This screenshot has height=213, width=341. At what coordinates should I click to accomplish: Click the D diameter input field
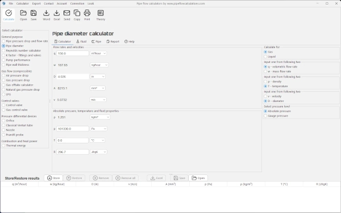click(x=73, y=76)
